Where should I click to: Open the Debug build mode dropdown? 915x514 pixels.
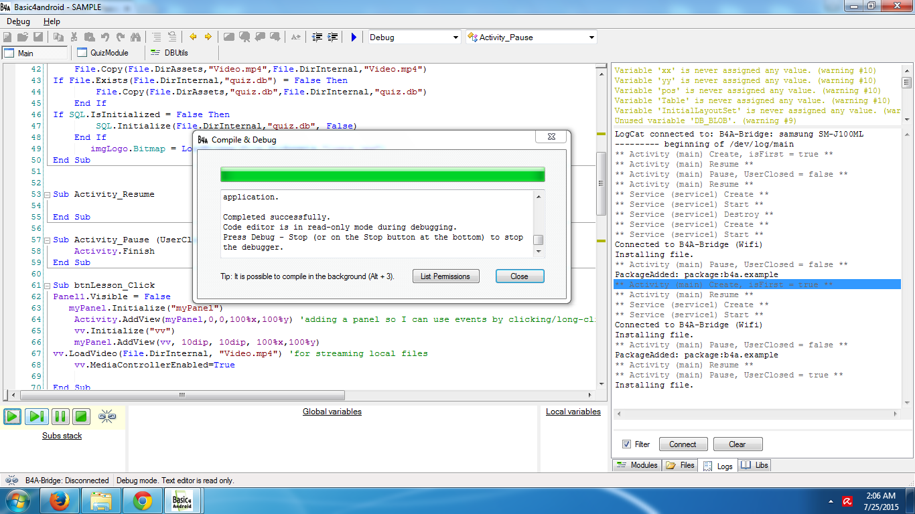455,37
